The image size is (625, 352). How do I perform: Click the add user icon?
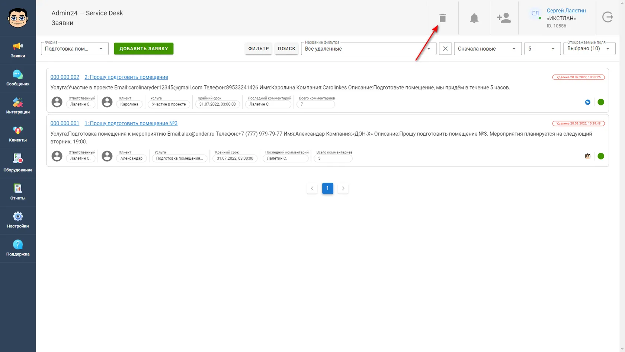click(504, 18)
